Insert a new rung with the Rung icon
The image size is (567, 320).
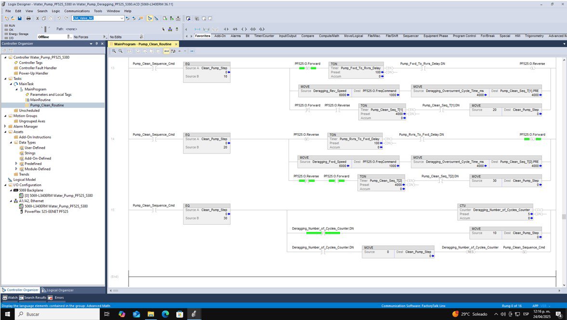click(x=198, y=29)
